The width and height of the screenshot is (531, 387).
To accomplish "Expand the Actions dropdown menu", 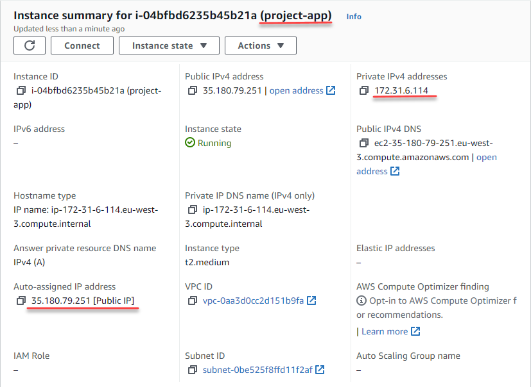I will (260, 45).
